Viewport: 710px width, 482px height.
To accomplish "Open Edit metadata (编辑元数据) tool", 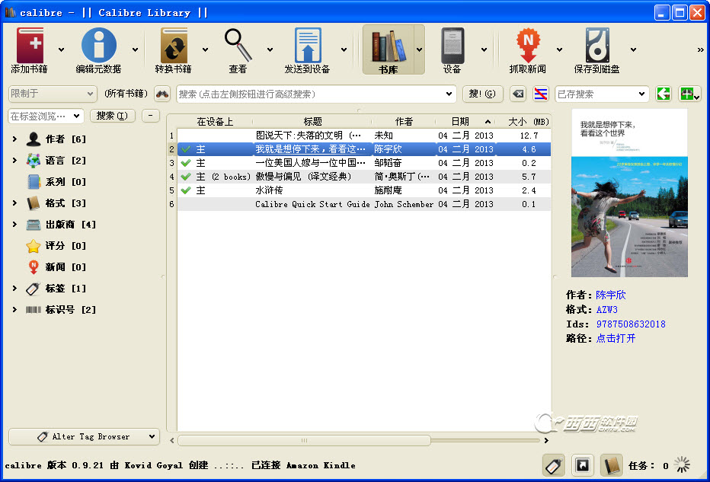I will [x=98, y=46].
